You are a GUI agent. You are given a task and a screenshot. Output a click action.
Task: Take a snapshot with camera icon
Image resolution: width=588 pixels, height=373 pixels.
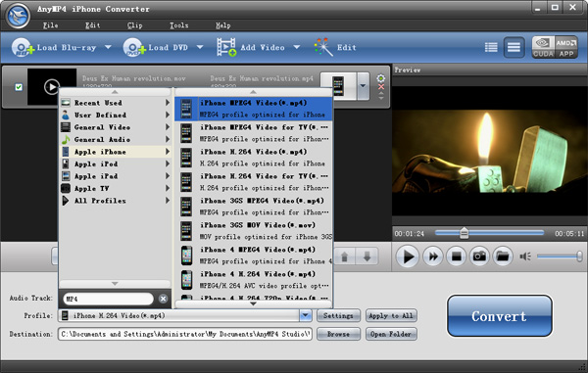(x=479, y=256)
